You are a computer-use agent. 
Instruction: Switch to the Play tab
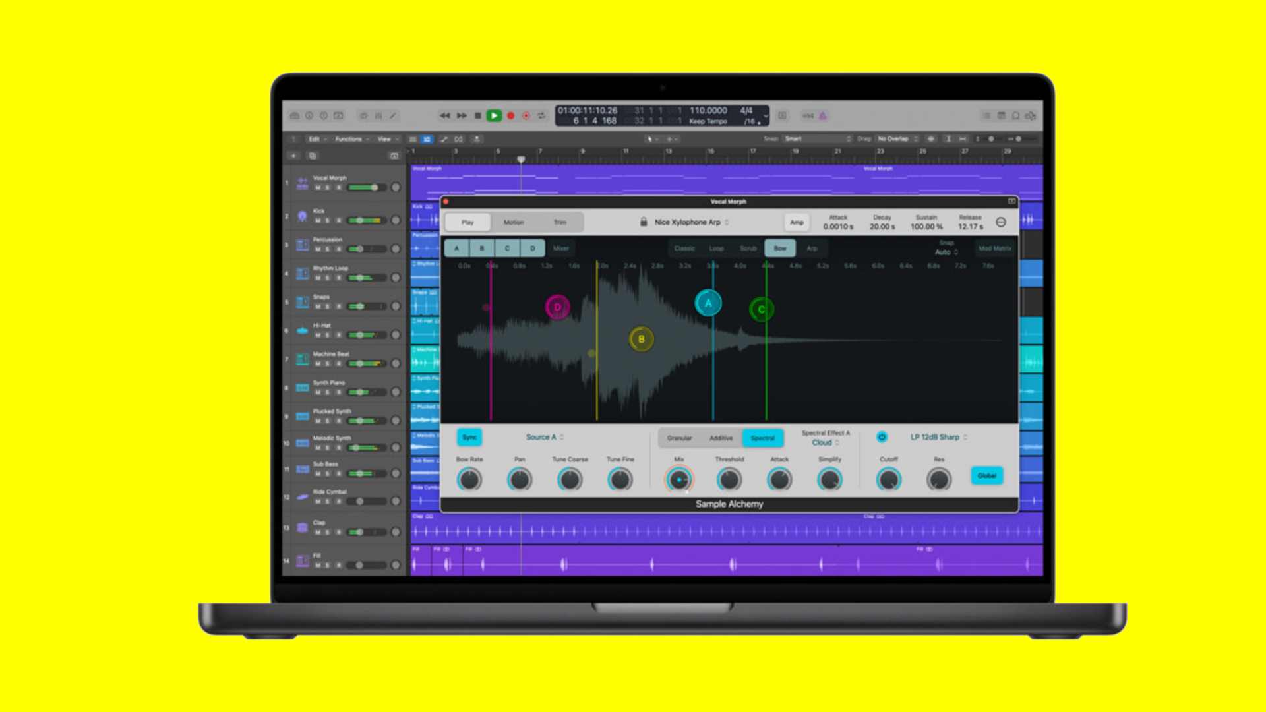[467, 222]
